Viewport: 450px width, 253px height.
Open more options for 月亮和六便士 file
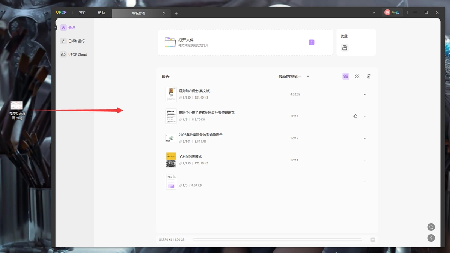[x=366, y=95]
